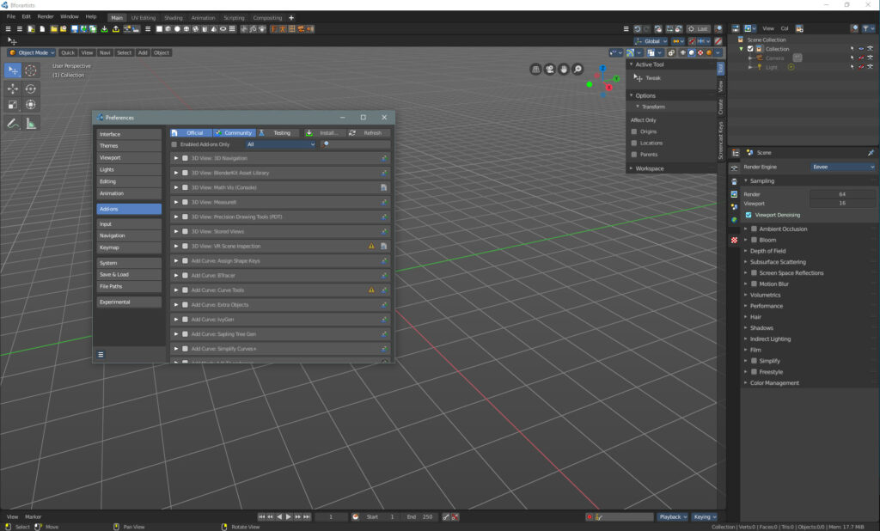Click the Render samples value field

[842, 194]
